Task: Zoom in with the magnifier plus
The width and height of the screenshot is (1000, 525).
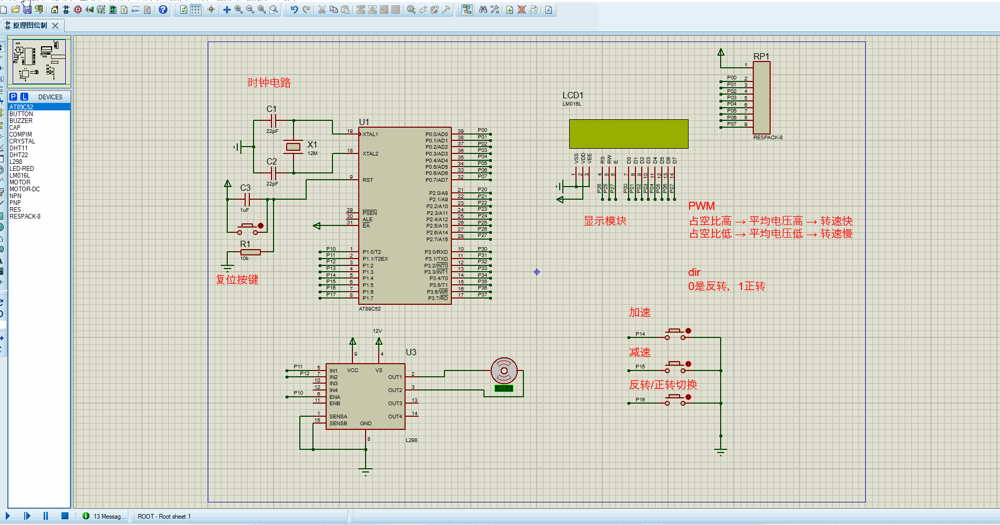Action: (238, 9)
